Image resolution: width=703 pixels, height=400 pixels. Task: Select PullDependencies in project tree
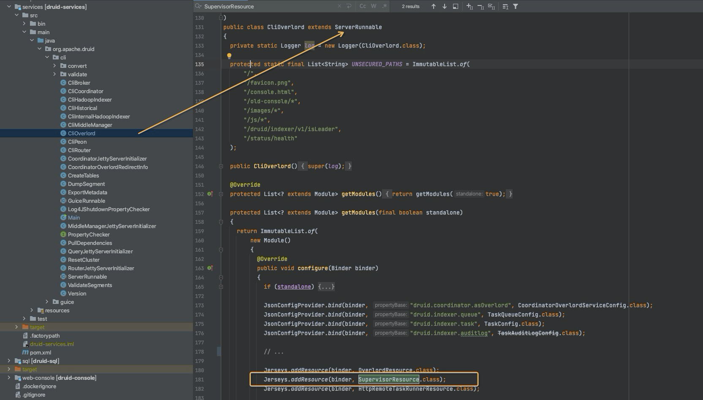[90, 243]
